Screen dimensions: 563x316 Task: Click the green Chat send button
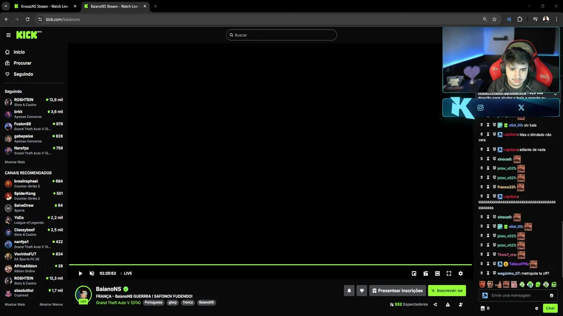click(550, 308)
